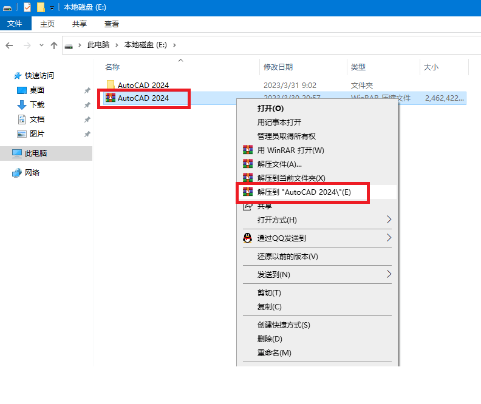Choose 删除(D) in the context menu

point(318,338)
